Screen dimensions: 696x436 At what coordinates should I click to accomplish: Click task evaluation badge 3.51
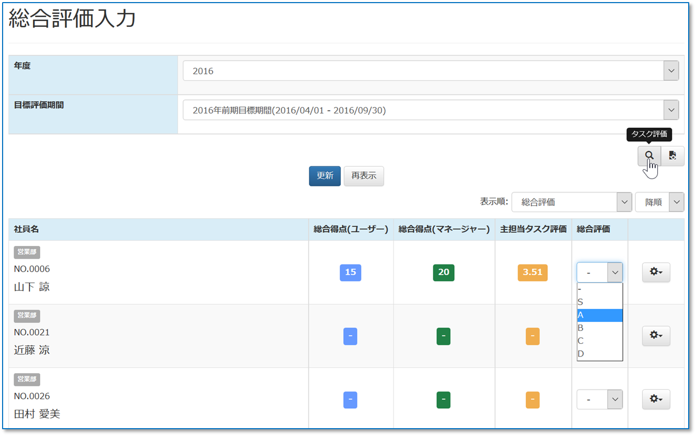coord(533,272)
